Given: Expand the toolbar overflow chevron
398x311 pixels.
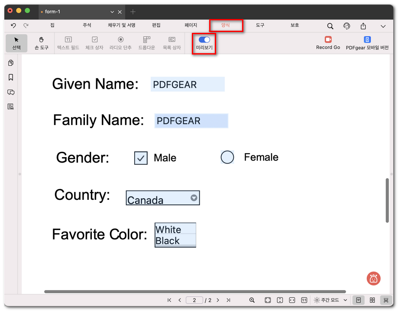Looking at the screenshot, I should tap(383, 26).
